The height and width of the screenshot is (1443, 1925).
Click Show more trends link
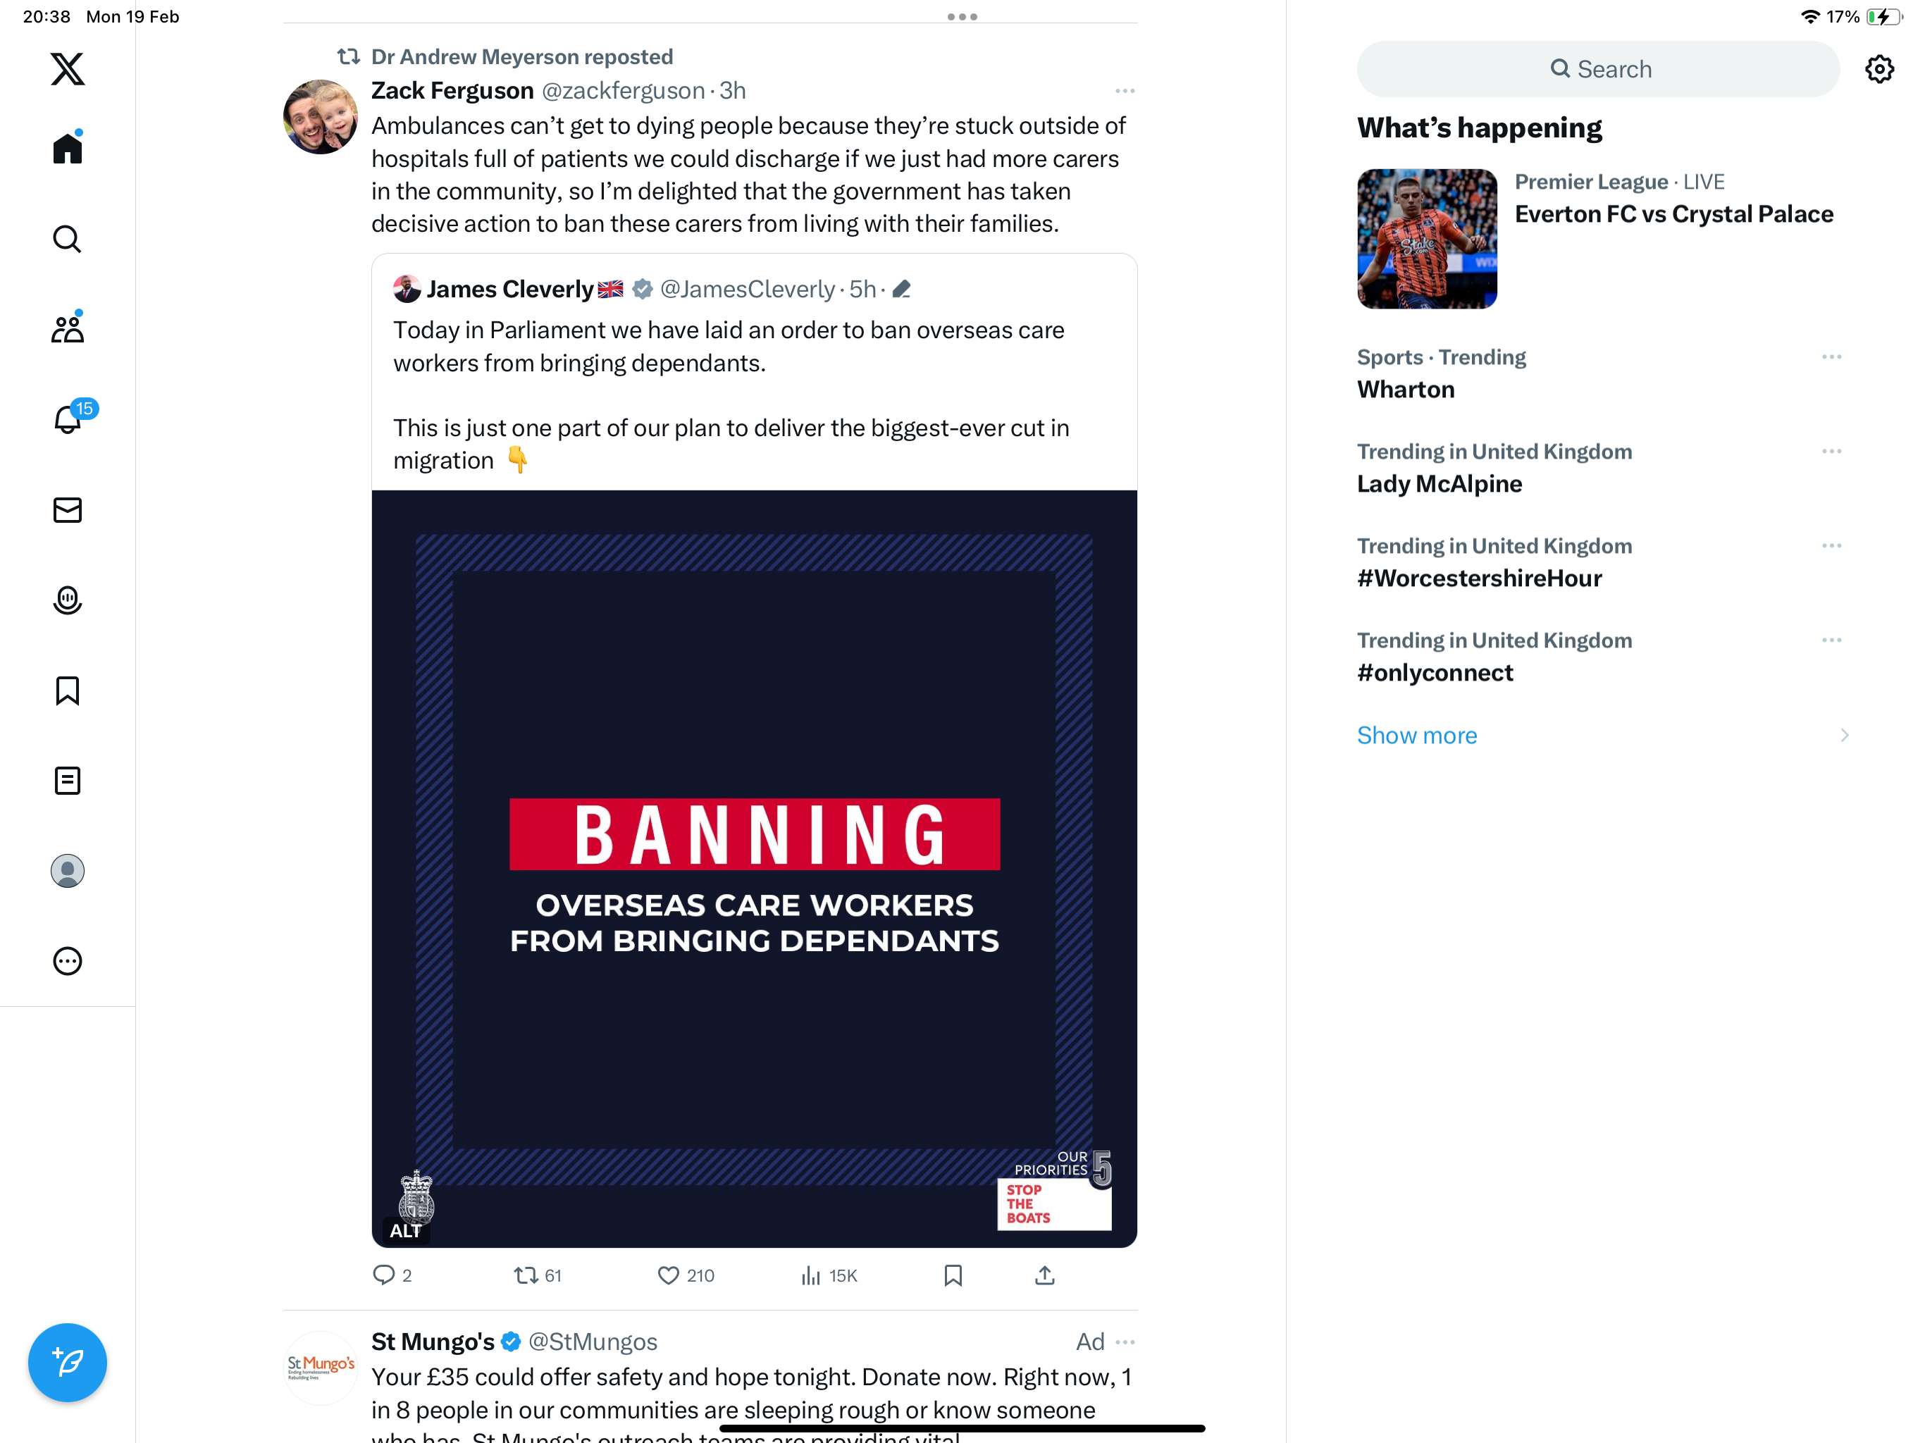(x=1417, y=736)
